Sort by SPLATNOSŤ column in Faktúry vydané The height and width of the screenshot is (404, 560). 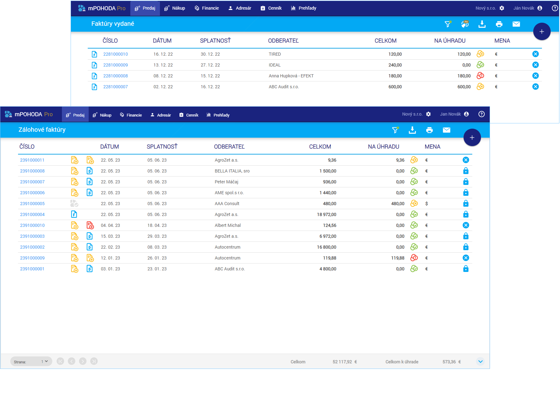pos(215,41)
